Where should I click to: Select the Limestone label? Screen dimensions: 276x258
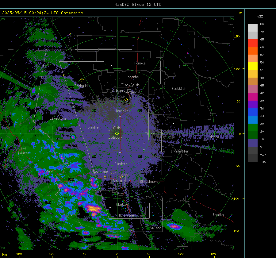click(x=58, y=118)
